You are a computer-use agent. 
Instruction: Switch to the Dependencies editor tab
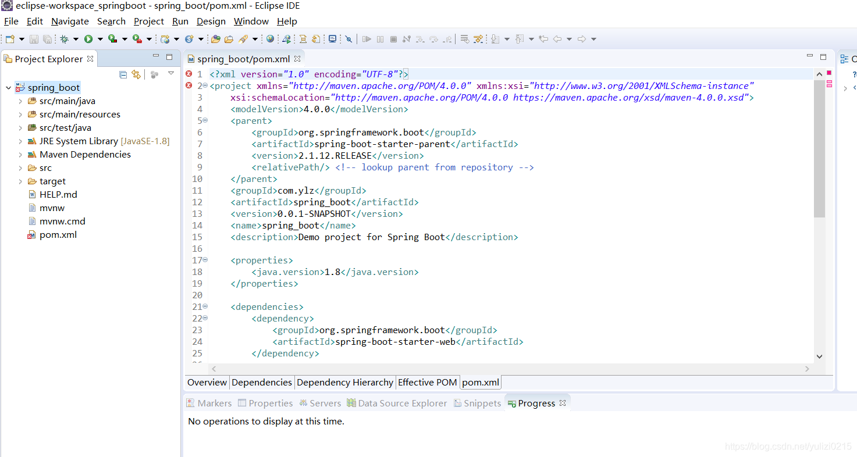(x=262, y=383)
